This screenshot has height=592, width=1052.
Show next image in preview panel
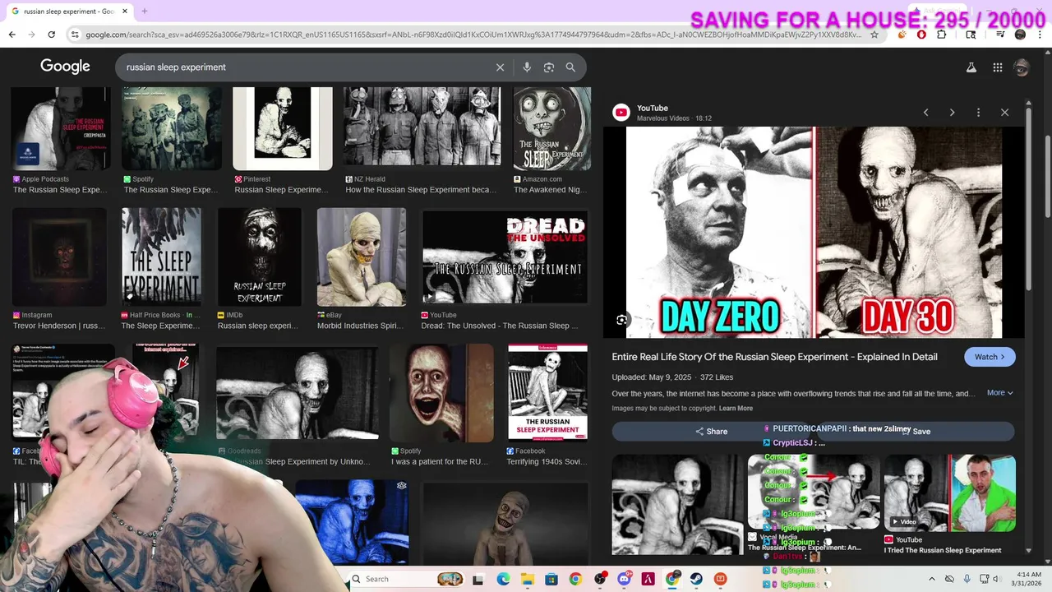[x=952, y=113]
